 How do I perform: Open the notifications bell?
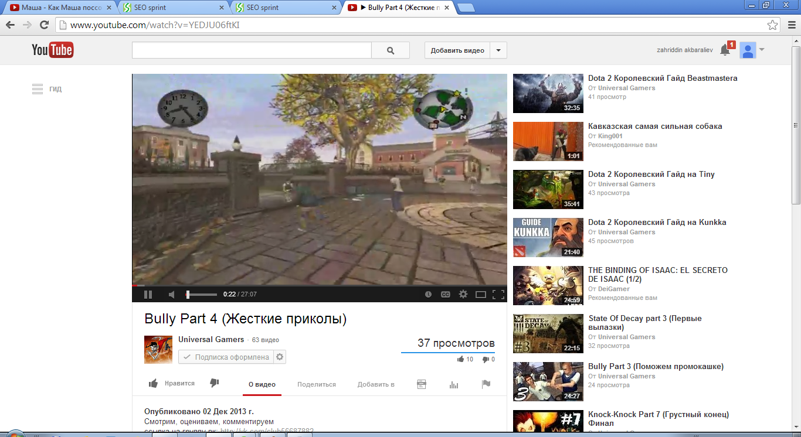click(725, 50)
